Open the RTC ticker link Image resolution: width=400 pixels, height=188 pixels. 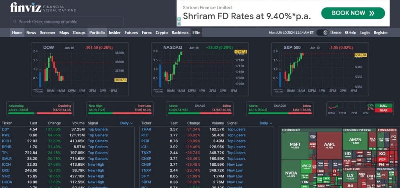point(145,135)
